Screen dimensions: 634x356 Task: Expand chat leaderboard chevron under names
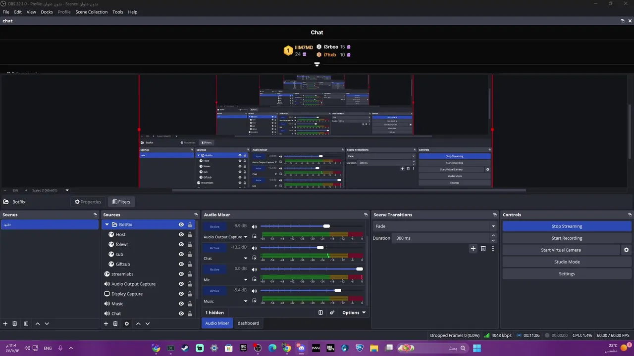[x=317, y=64]
